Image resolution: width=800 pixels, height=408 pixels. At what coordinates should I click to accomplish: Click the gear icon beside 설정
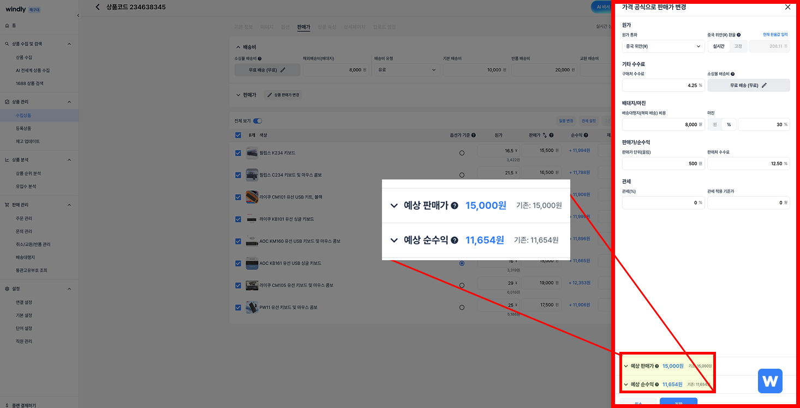[7, 289]
